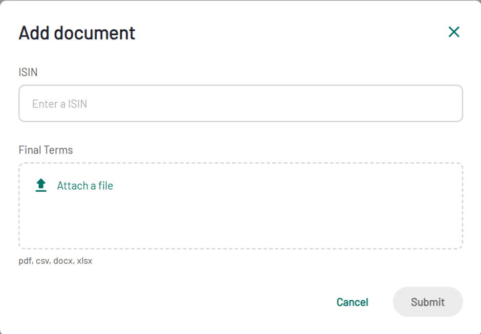Focus the Enter a ISIN field

240,104
